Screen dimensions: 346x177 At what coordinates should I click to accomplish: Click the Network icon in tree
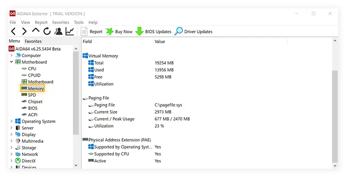tap(18, 154)
